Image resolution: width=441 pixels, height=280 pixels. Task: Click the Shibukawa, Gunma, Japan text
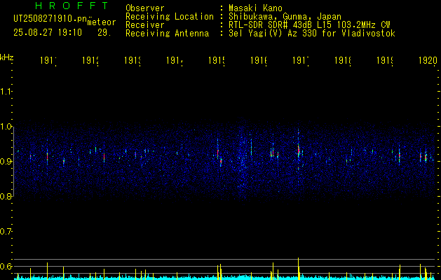pos(285,17)
